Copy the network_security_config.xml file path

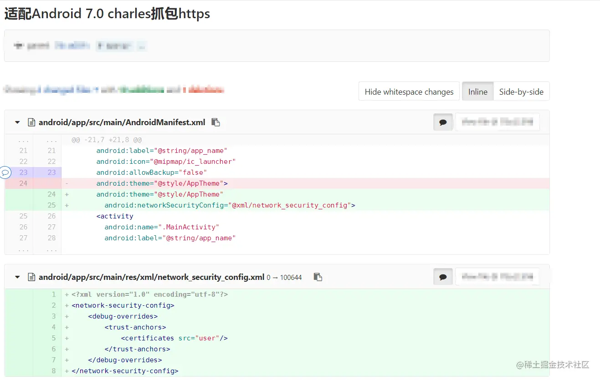(x=318, y=277)
